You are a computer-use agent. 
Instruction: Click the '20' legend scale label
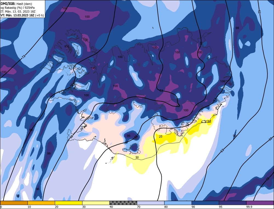(x=57, y=207)
